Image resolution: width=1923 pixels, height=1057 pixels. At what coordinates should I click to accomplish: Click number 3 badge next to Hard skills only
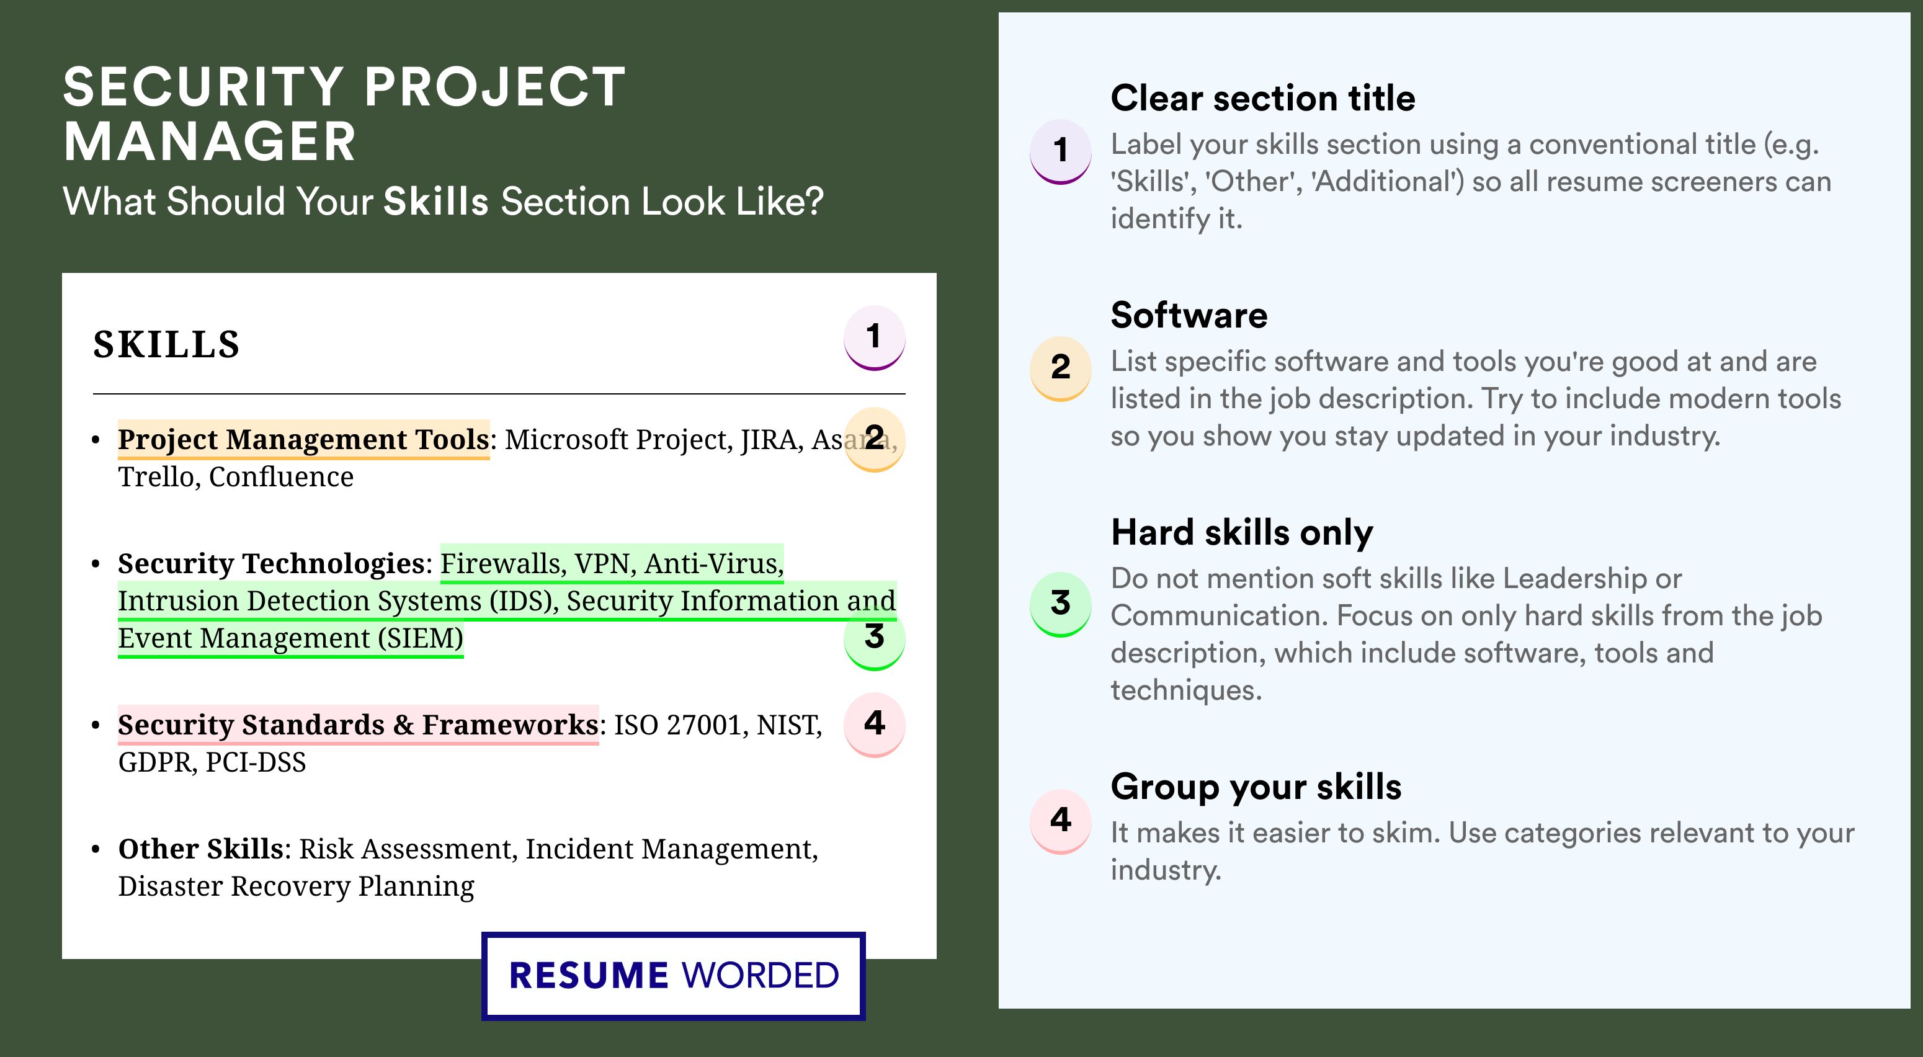point(1060,603)
